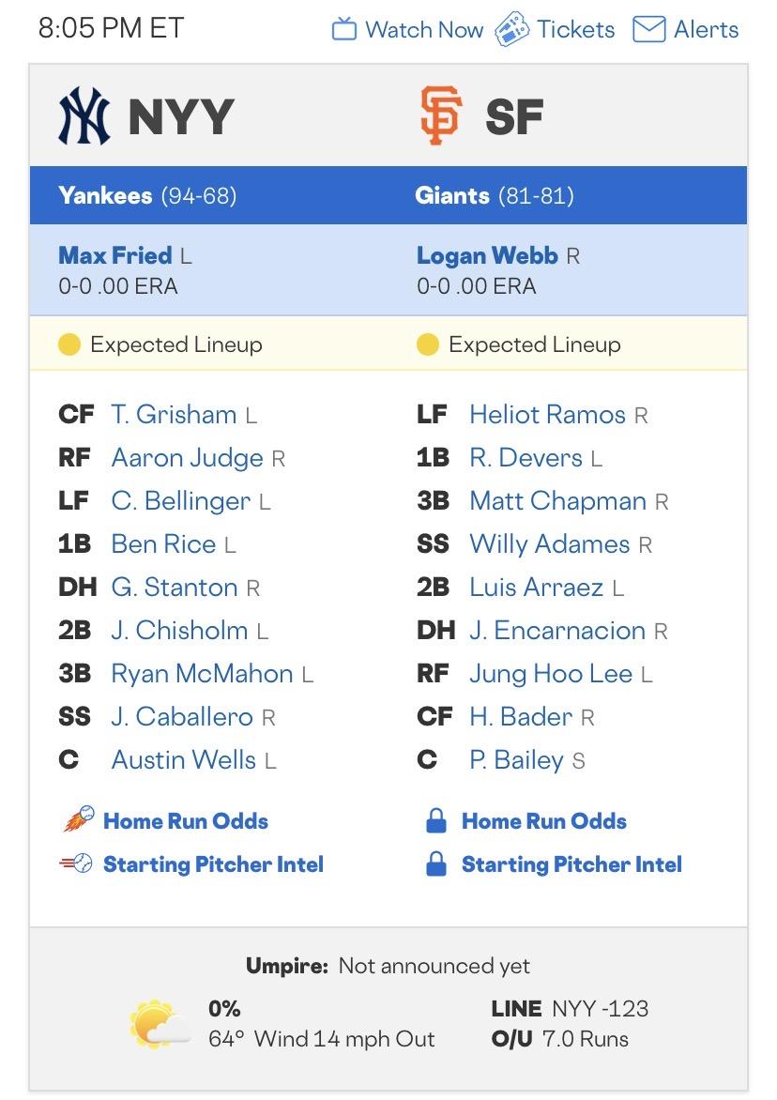Click the Watch Now TV icon

[x=344, y=30]
